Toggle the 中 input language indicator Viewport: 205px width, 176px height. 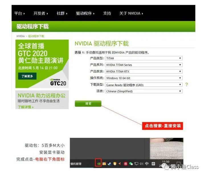pyautogui.click(x=147, y=163)
